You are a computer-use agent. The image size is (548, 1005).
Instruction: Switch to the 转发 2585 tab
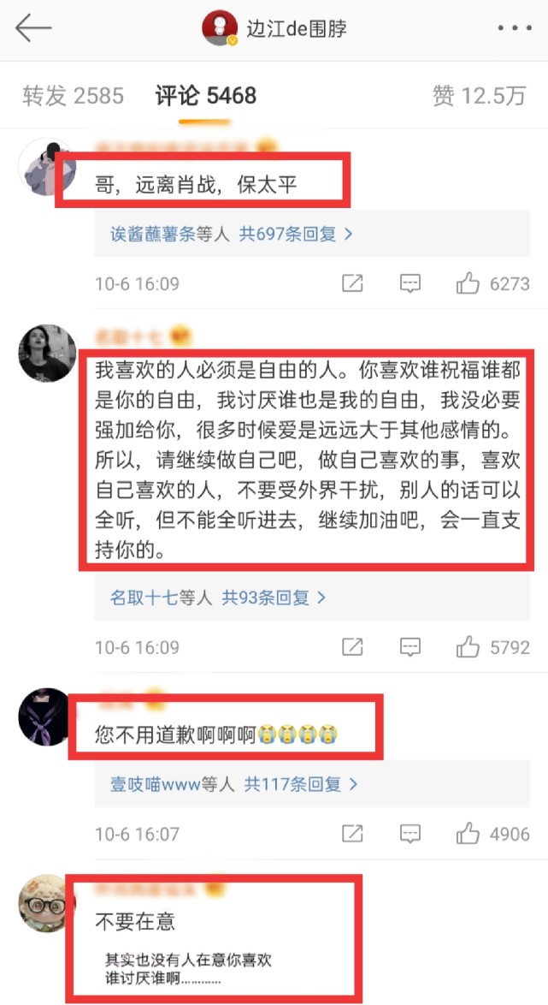coord(73,96)
